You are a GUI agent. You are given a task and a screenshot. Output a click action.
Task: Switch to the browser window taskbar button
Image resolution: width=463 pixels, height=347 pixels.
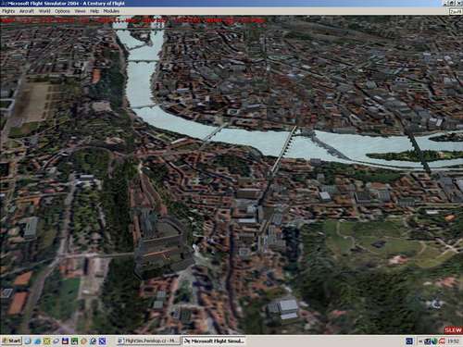[148, 341]
